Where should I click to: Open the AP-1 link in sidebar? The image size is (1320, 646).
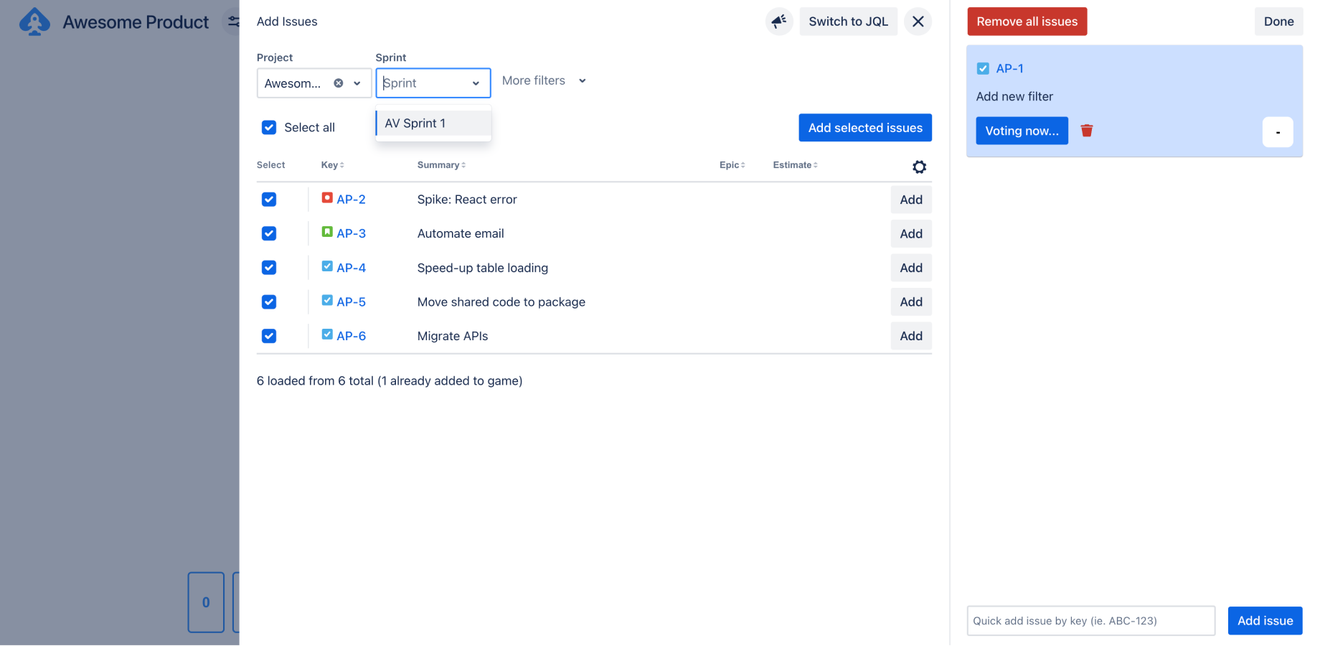point(1009,69)
